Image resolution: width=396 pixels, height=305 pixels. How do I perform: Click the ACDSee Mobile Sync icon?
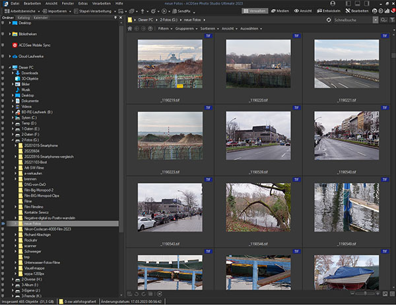(x=15, y=45)
